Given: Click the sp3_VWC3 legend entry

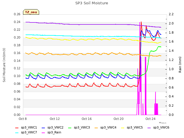Looking at the screenshot, I should click(79, 128).
